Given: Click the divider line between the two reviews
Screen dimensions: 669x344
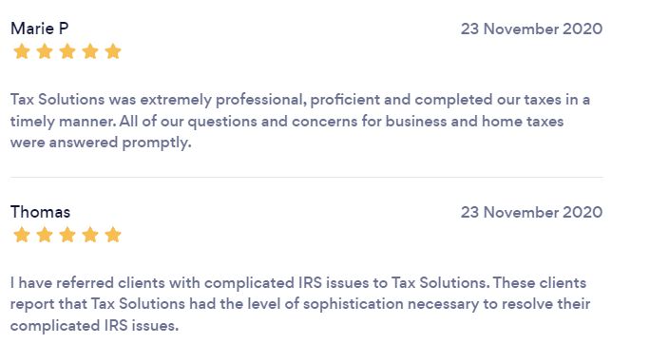Looking at the screenshot, I should pos(307,177).
